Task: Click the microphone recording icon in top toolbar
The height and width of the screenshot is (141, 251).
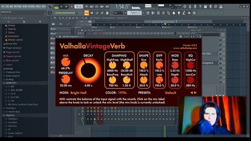Action: (195, 7)
